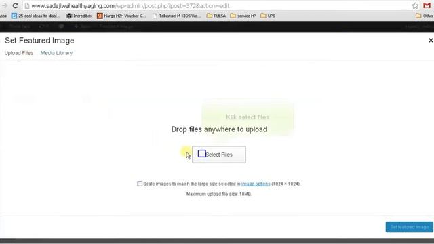The height and width of the screenshot is (244, 434).
Task: Open the Incredibox bookmark
Action: pyautogui.click(x=79, y=16)
